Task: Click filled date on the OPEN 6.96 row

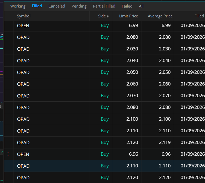Action: [x=193, y=154]
